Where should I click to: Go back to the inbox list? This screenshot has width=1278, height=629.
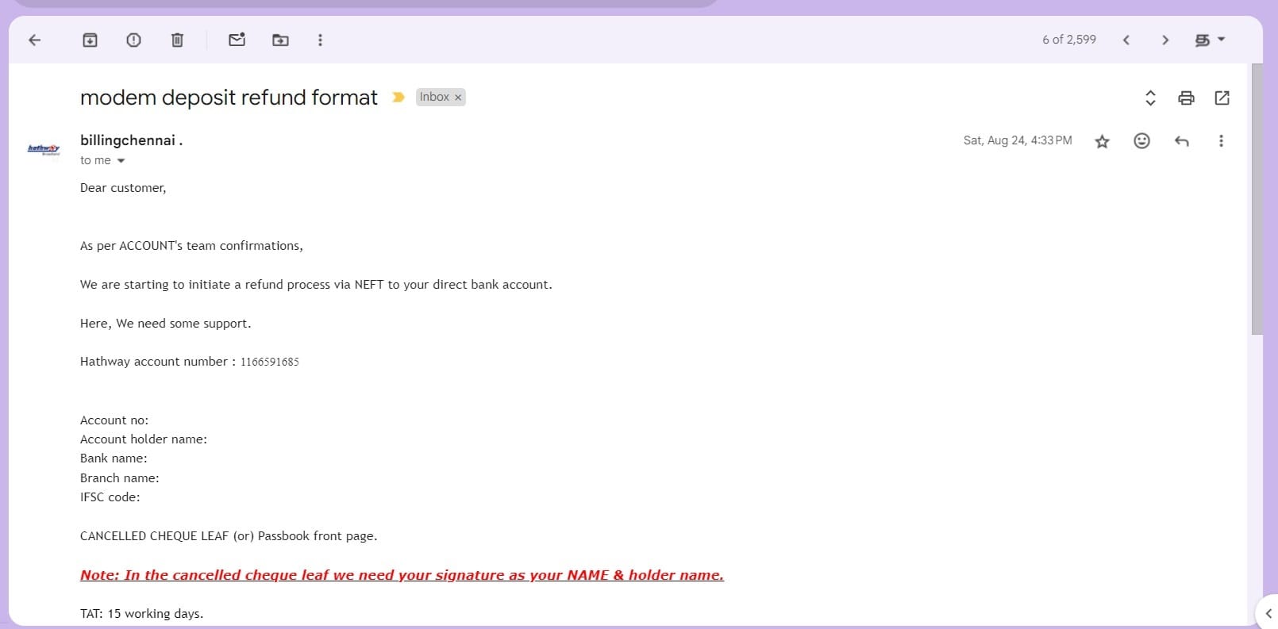(34, 40)
